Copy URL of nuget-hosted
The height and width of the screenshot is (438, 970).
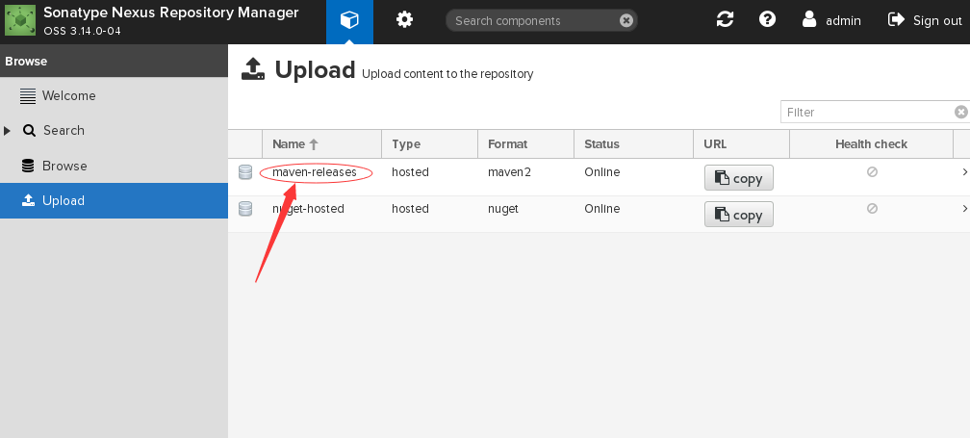coord(739,215)
